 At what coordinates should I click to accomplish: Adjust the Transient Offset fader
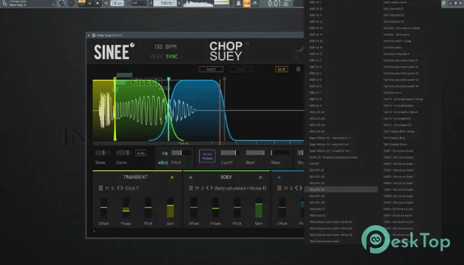click(x=103, y=208)
